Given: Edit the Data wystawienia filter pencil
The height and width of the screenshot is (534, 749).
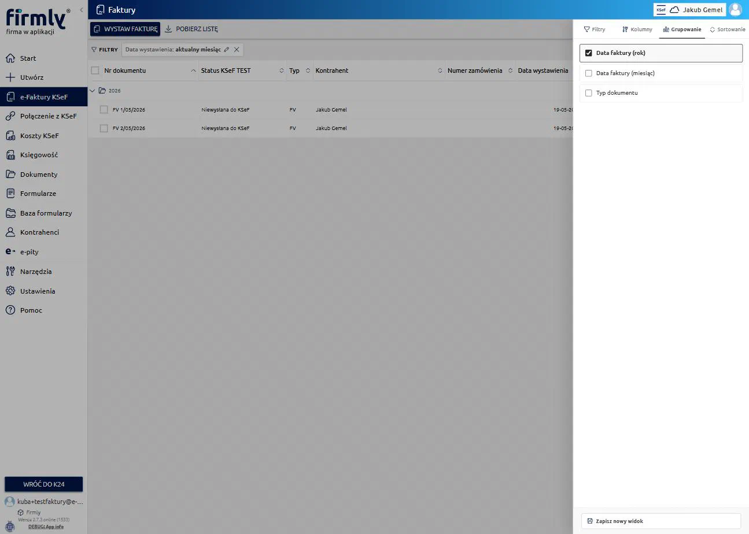Looking at the screenshot, I should [x=227, y=50].
